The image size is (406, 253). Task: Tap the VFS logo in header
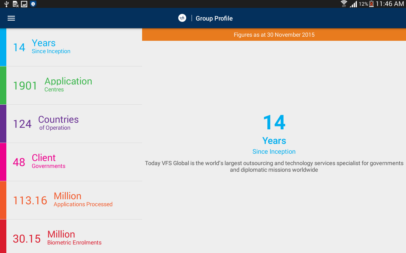(182, 18)
